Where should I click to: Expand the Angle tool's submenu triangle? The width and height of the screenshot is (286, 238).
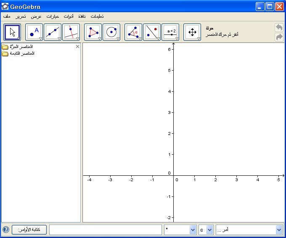[140, 39]
